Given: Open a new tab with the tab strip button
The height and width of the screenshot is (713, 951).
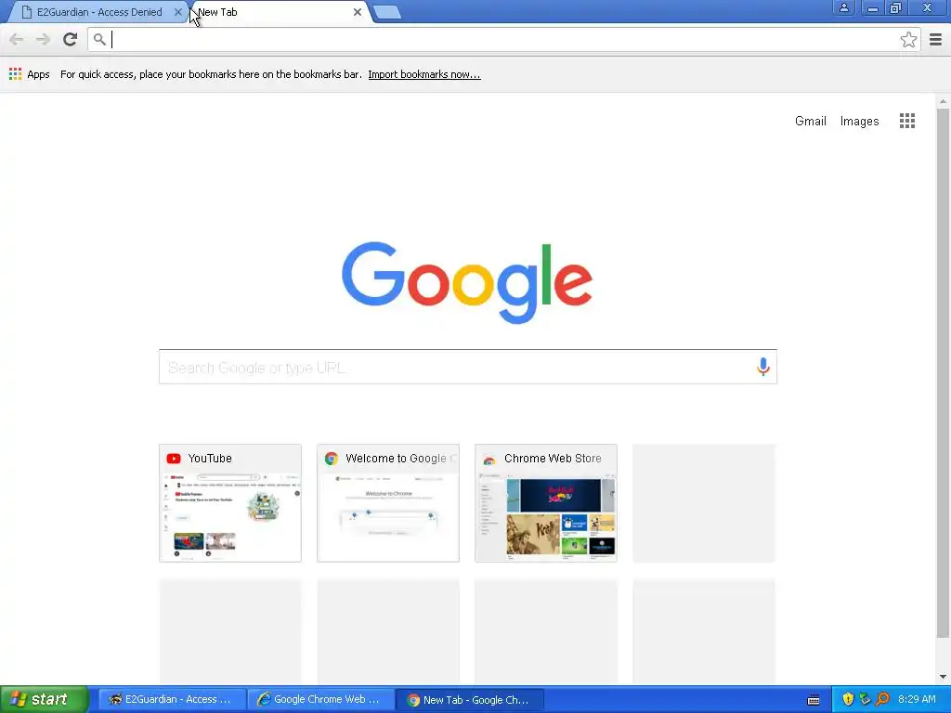Looking at the screenshot, I should click(387, 12).
